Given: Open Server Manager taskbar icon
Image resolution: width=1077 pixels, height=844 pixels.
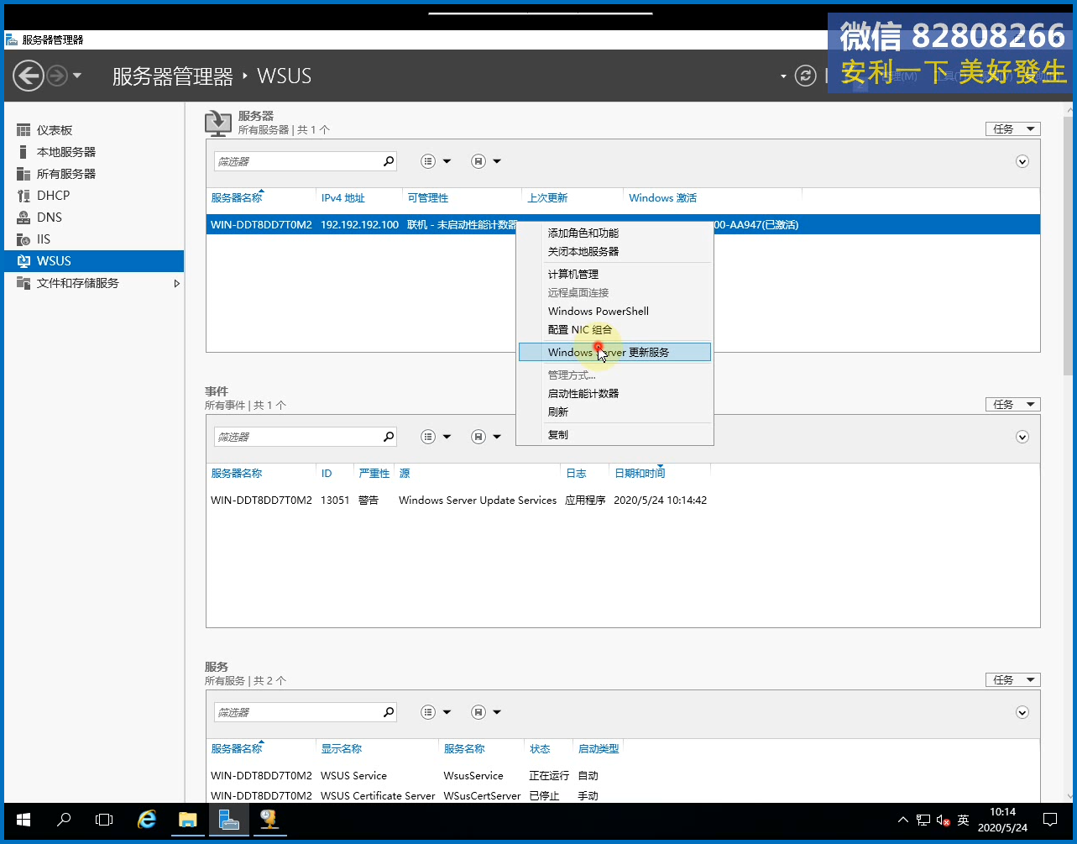Looking at the screenshot, I should tap(228, 820).
